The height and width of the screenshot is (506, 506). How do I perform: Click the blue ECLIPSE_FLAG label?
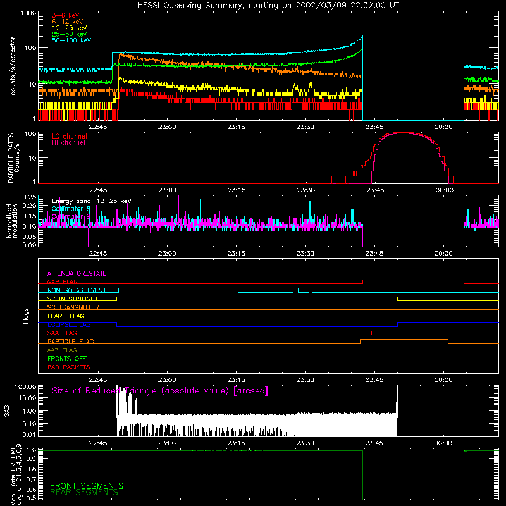click(x=69, y=324)
